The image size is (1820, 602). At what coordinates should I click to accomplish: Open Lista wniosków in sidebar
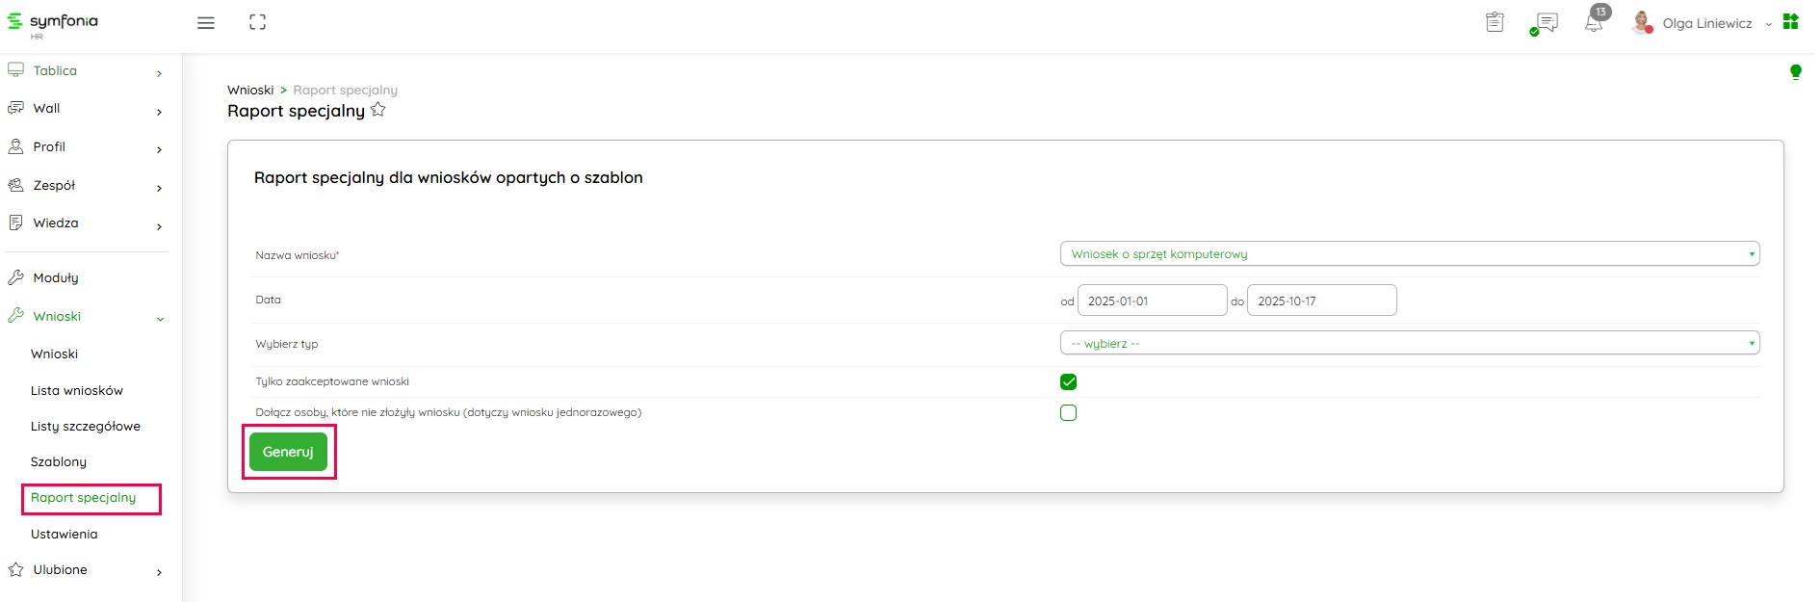(77, 391)
